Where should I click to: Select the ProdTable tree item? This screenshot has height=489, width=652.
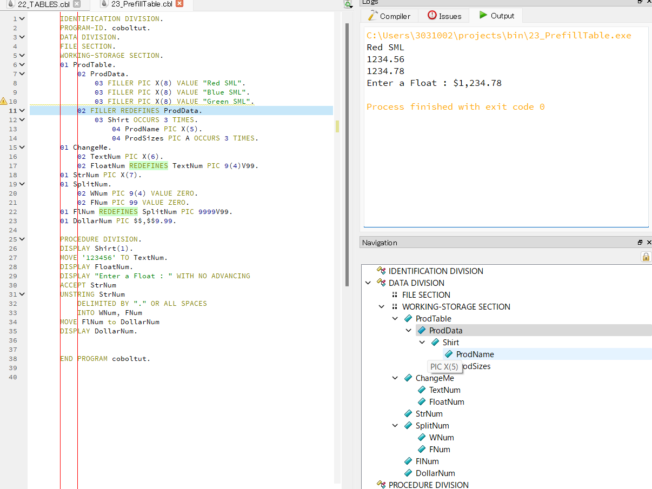click(433, 318)
